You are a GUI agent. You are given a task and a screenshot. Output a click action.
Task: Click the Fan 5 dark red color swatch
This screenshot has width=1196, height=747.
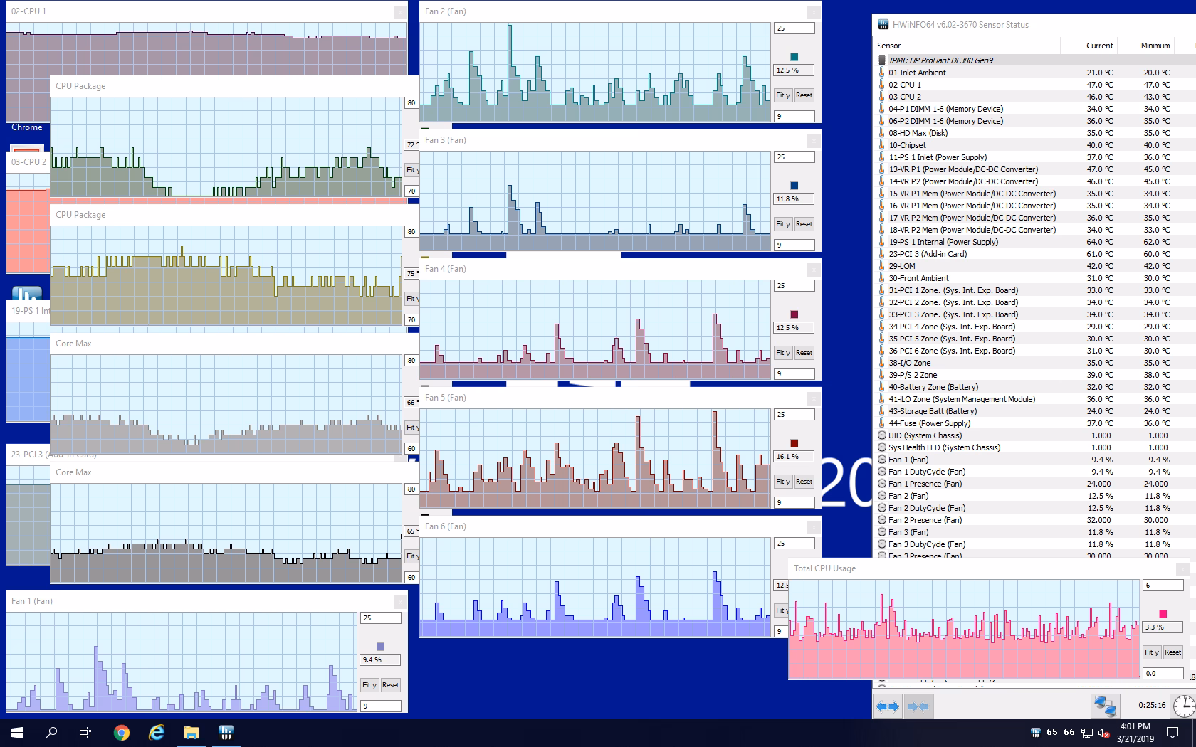click(794, 443)
